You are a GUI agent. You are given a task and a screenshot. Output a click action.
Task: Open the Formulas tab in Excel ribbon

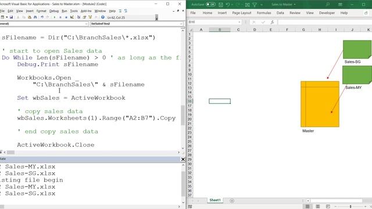pos(264,13)
